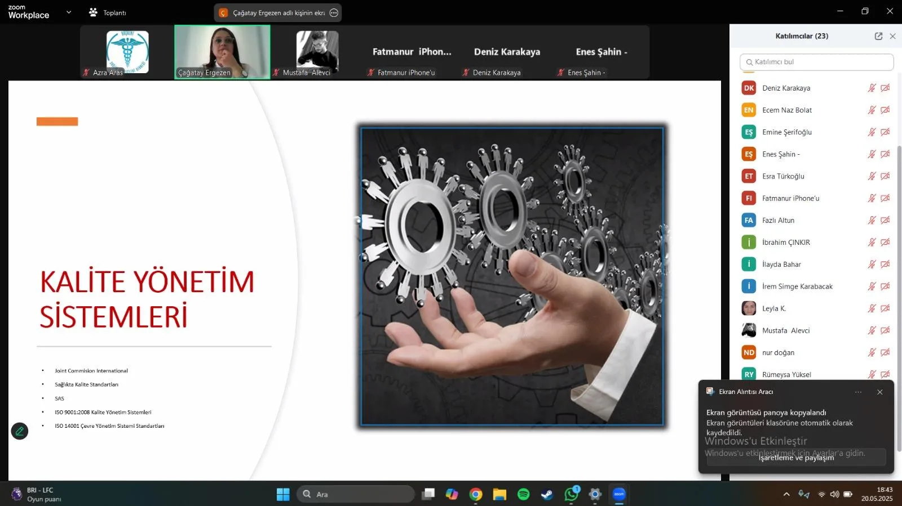Click the ND avatar for nur doğan
Viewport: 902px width, 506px height.
pyautogui.click(x=749, y=352)
